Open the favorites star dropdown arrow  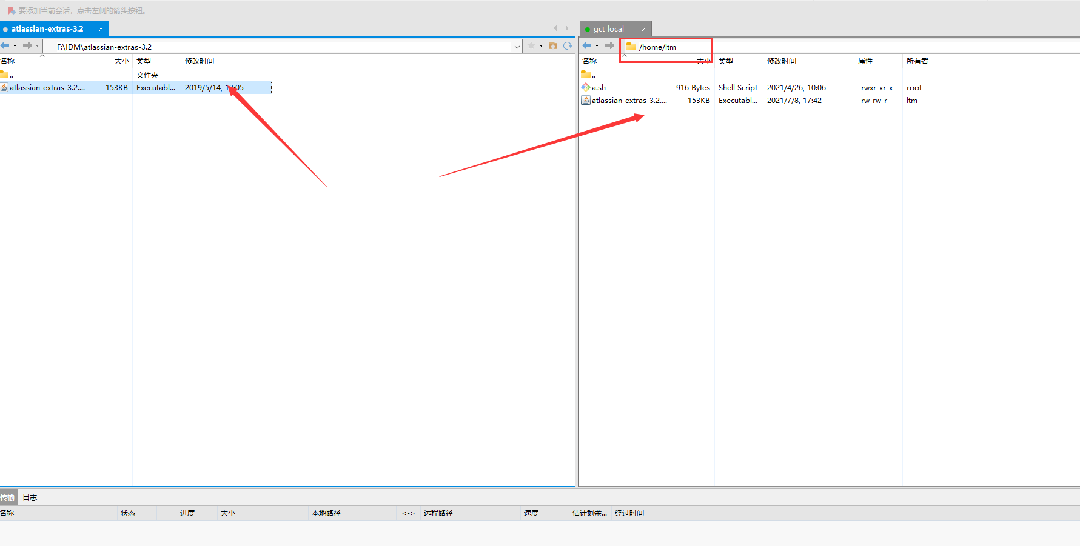(x=541, y=46)
